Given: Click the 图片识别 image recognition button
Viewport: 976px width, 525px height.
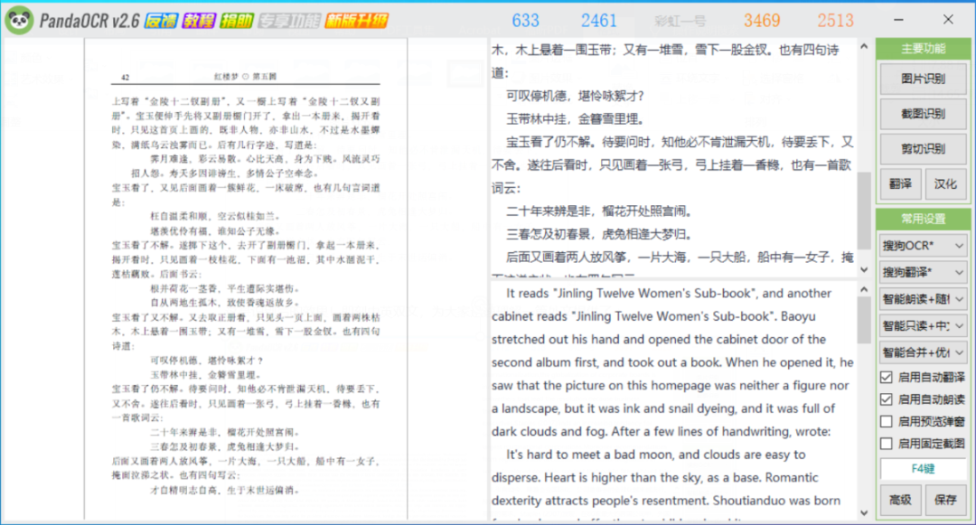Looking at the screenshot, I should pyautogui.click(x=923, y=79).
